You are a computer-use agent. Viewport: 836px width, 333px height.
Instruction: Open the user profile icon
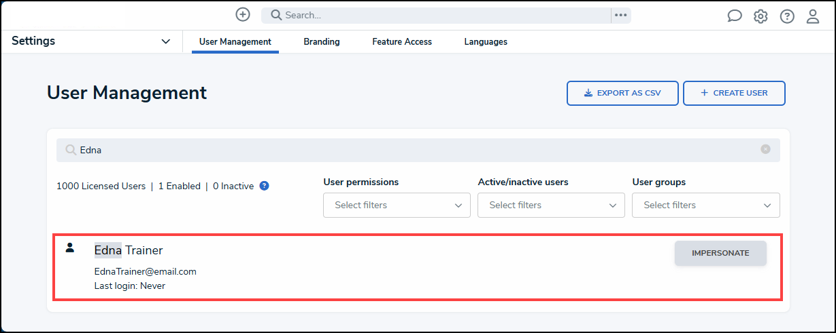(813, 16)
